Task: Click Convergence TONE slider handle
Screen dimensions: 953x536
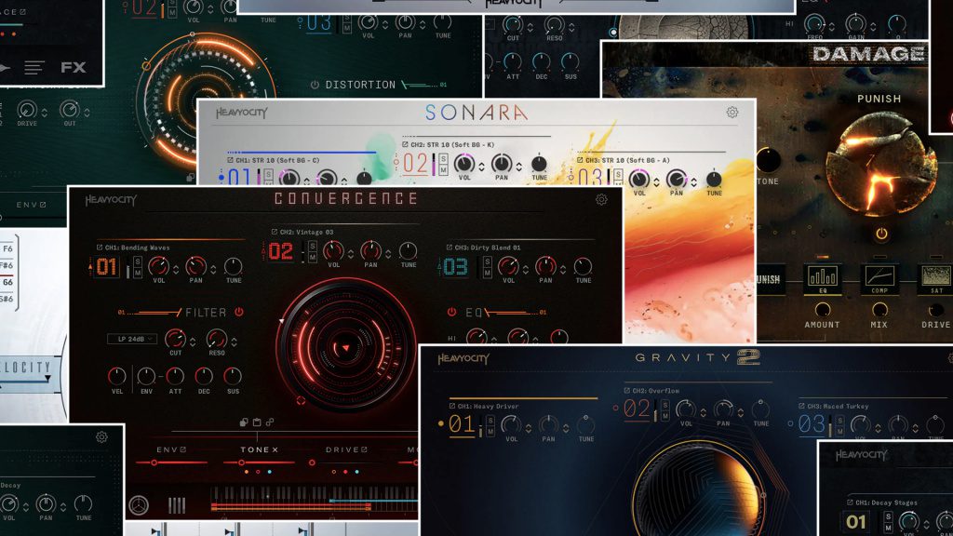Action: (x=241, y=463)
